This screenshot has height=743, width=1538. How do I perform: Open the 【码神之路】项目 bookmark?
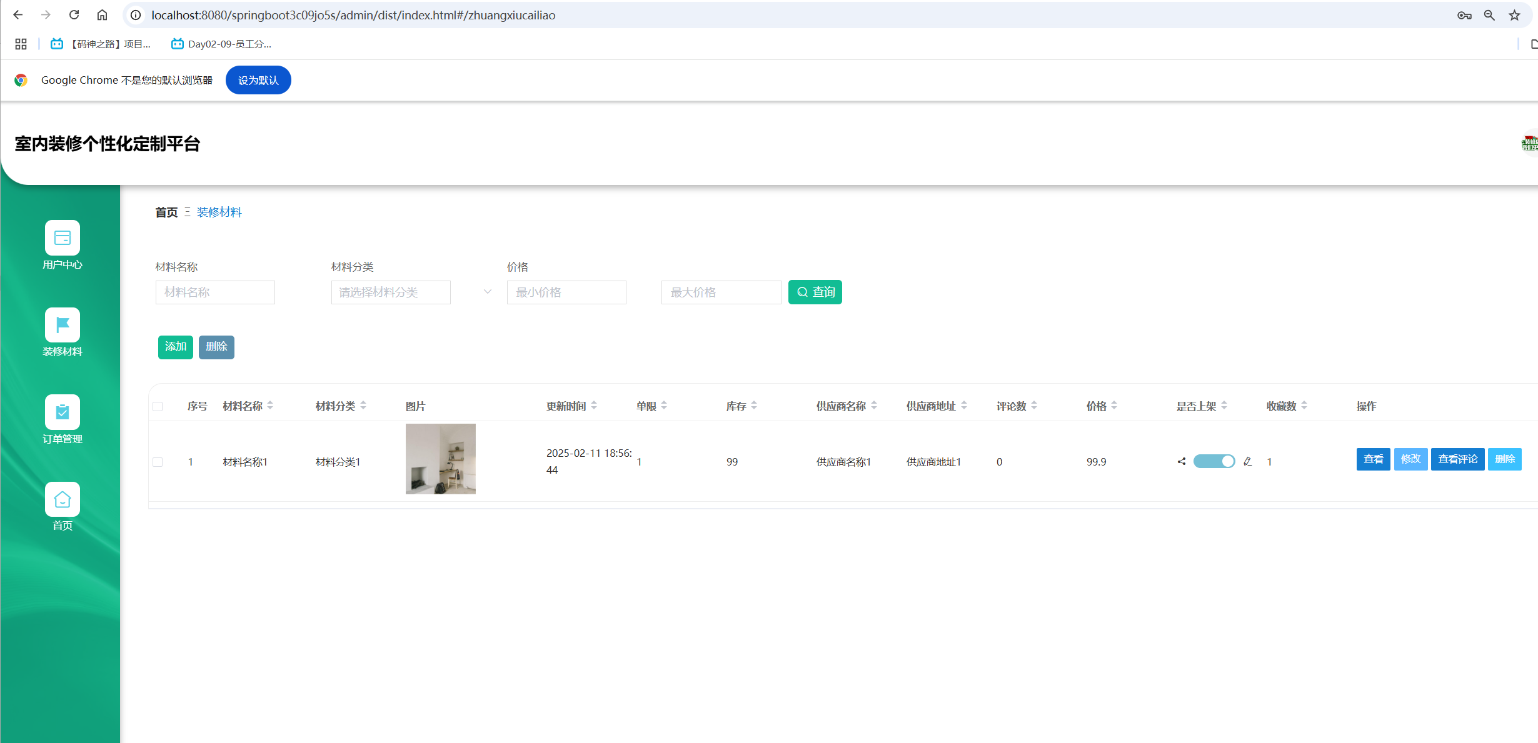pos(101,44)
